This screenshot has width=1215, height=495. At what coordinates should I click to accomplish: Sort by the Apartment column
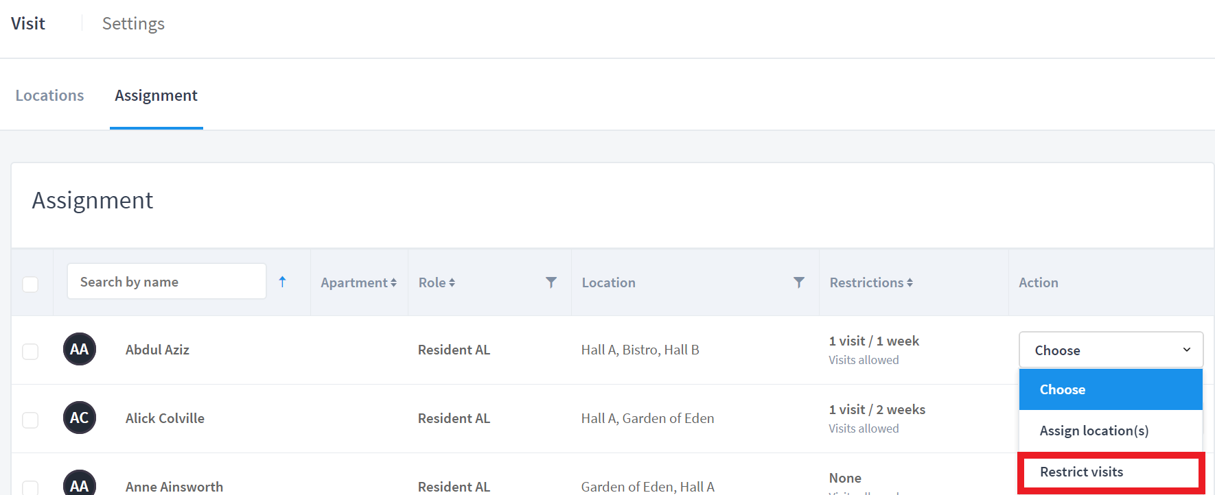[358, 282]
